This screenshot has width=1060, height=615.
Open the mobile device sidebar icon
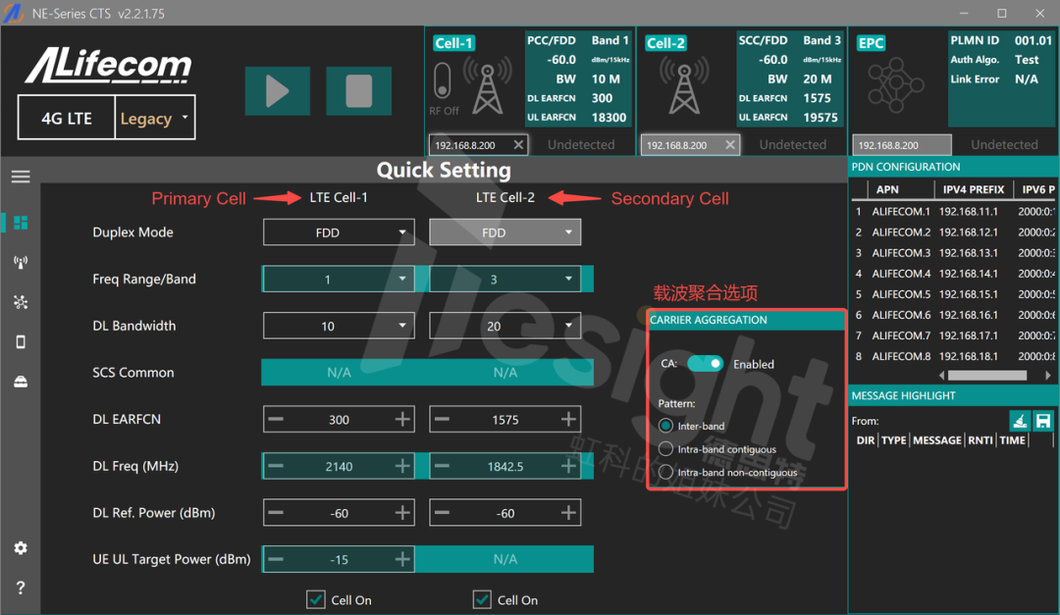[21, 342]
